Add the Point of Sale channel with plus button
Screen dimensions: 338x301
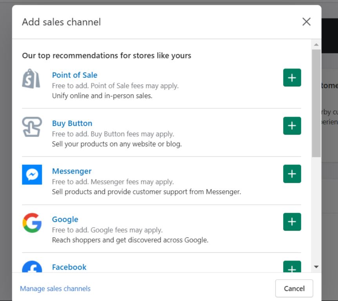coord(292,78)
